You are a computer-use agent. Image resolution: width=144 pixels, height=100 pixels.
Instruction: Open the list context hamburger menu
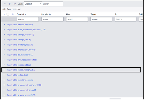pos(5,4)
